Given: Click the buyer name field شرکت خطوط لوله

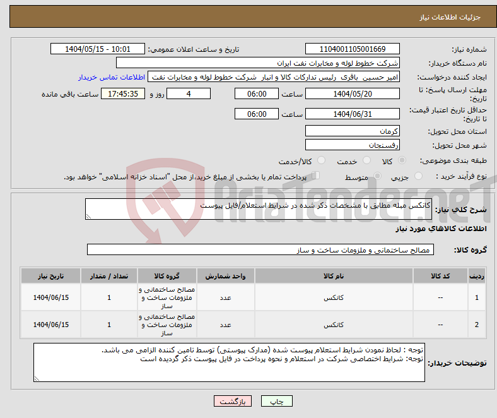Looking at the screenshot, I should (x=258, y=63).
